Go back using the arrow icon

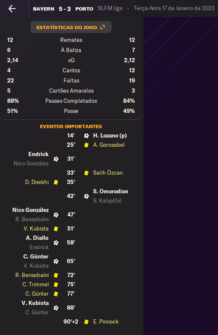pyautogui.click(x=12, y=8)
